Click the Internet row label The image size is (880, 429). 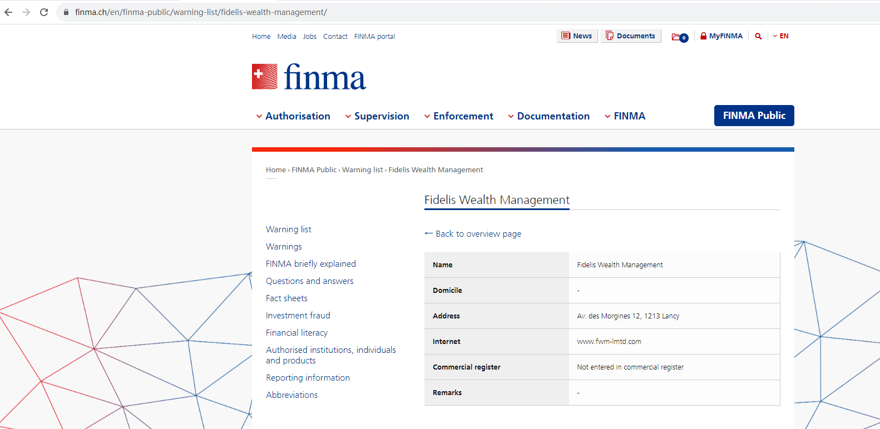coord(447,342)
